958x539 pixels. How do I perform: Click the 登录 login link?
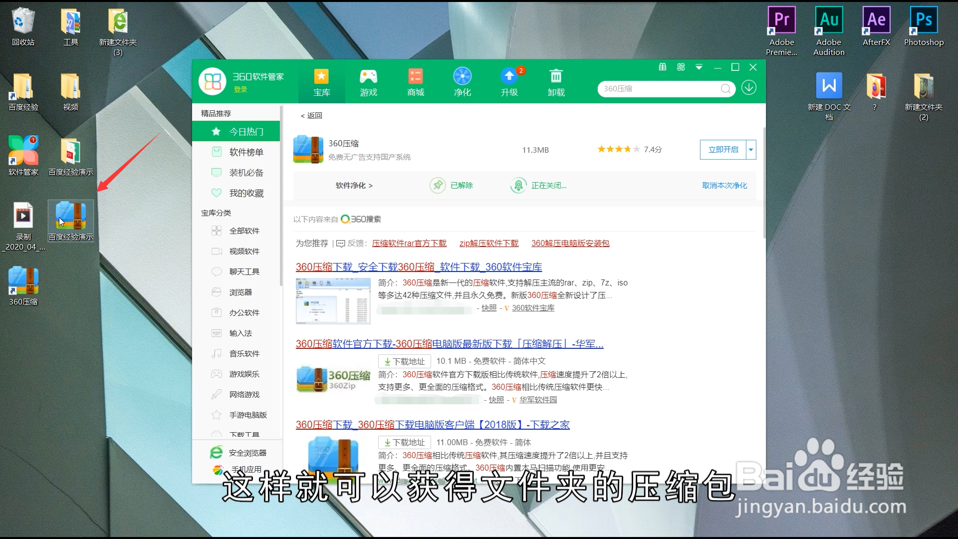click(240, 89)
